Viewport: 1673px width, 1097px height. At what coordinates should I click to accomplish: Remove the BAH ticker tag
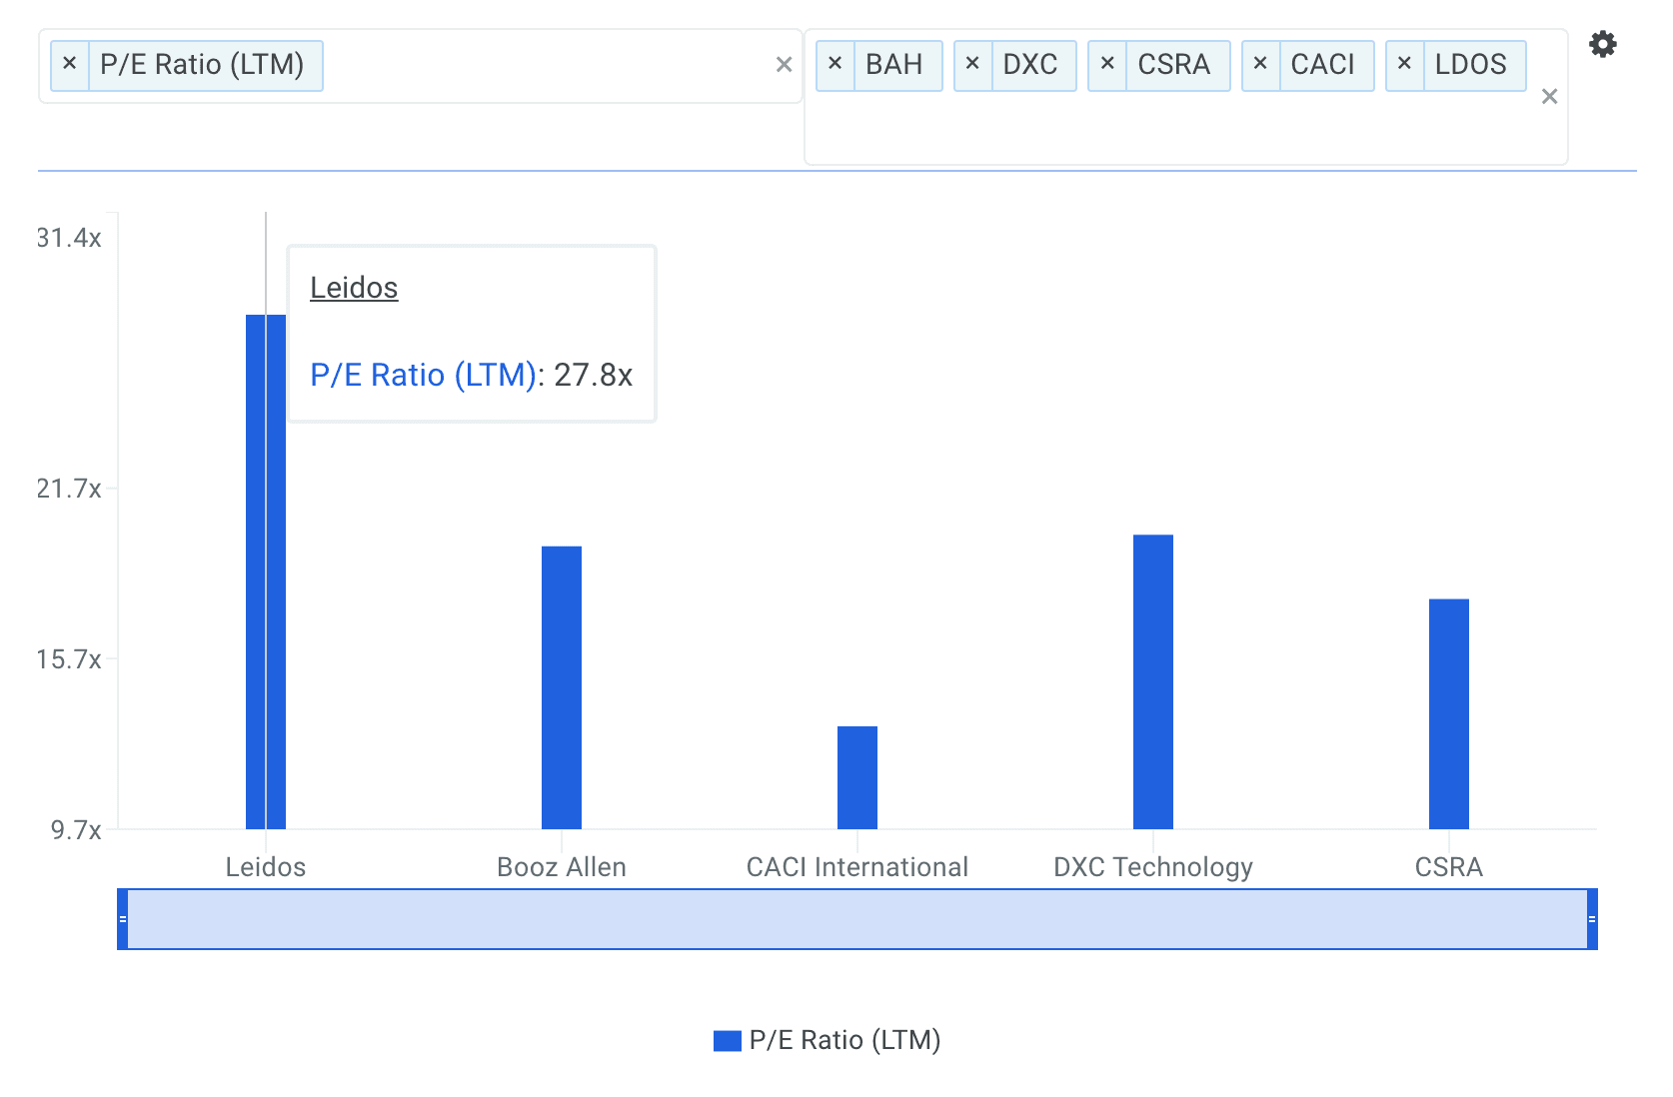click(836, 65)
